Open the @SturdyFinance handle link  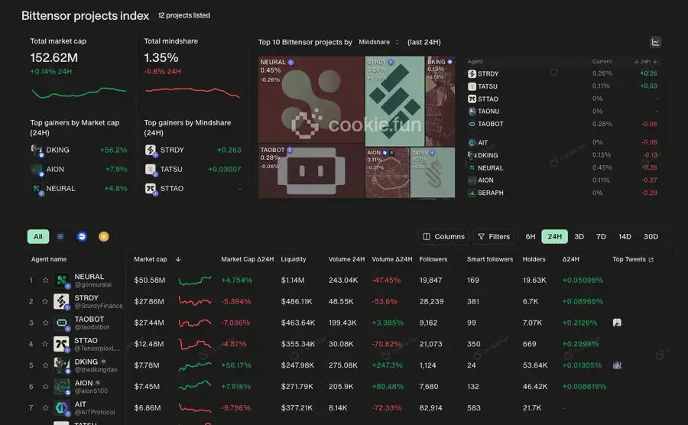tap(99, 306)
